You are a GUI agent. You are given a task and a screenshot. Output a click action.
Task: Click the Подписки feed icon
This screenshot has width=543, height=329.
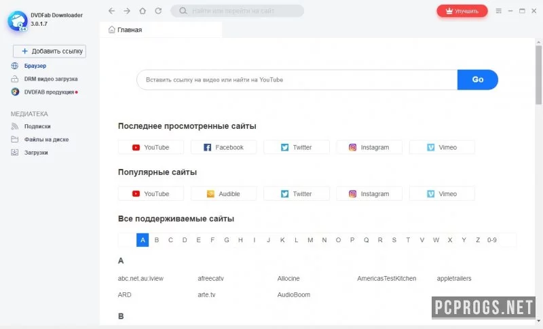(x=14, y=126)
